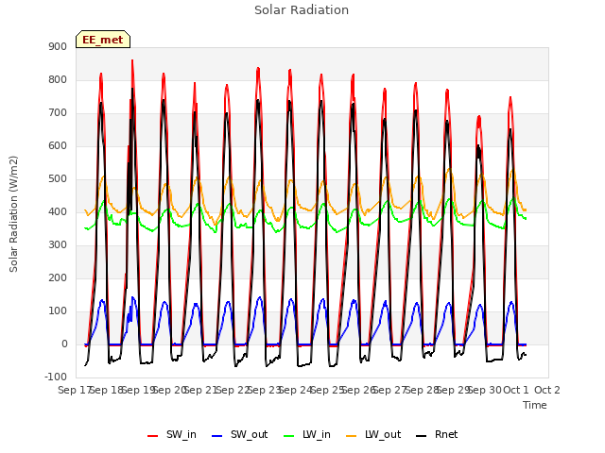
Task: Click the 100 y-axis tick label
Action: 58,310
